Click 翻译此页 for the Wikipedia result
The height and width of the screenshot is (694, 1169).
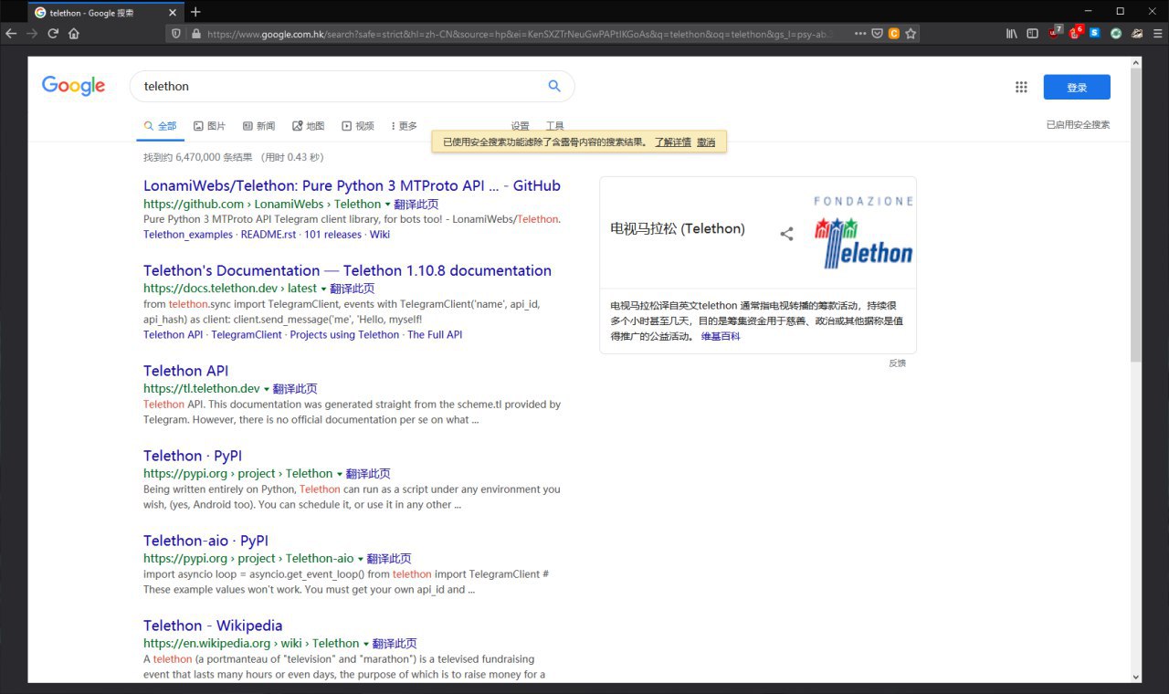tap(395, 644)
